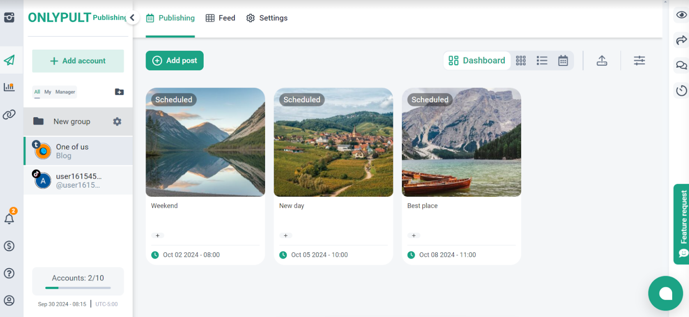Open the filter sliders icon
Viewport: 689px width, 317px height.
639,61
